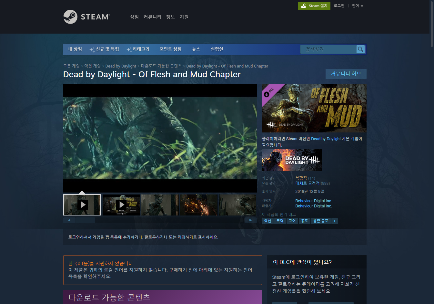Screen dimensions: 434x304
Task: Select the 액션 tag
Action: [x=267, y=221]
